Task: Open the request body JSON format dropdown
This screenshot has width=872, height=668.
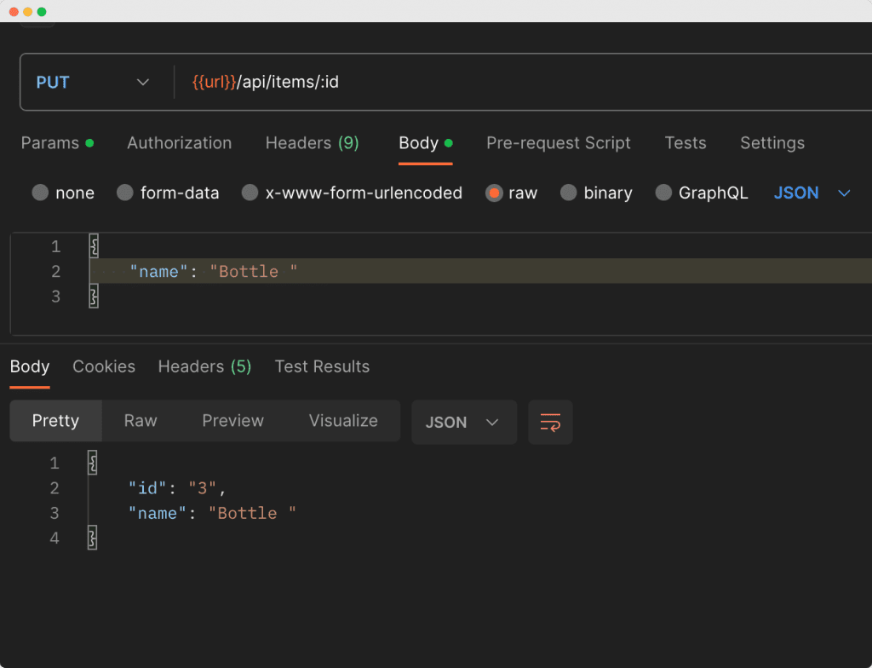Action: (x=812, y=193)
